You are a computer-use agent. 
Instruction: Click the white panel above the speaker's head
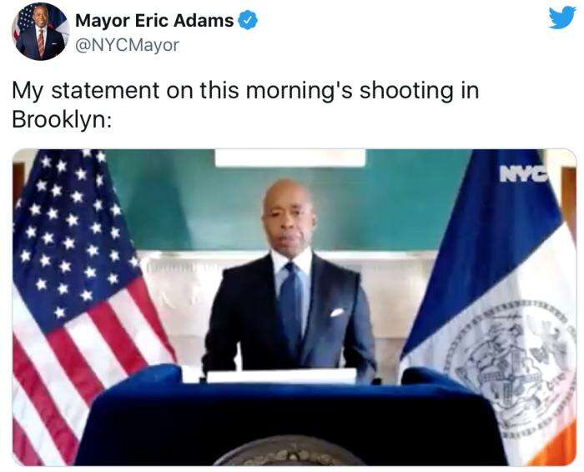[x=290, y=158]
